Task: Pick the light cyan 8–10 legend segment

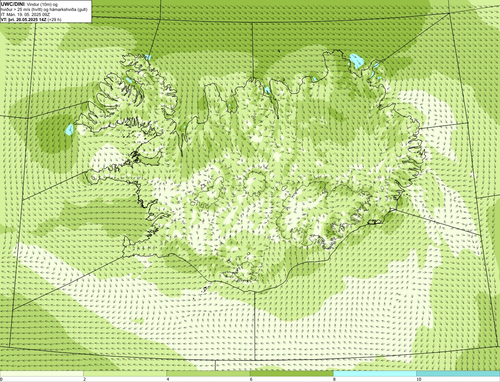Action: click(x=375, y=374)
